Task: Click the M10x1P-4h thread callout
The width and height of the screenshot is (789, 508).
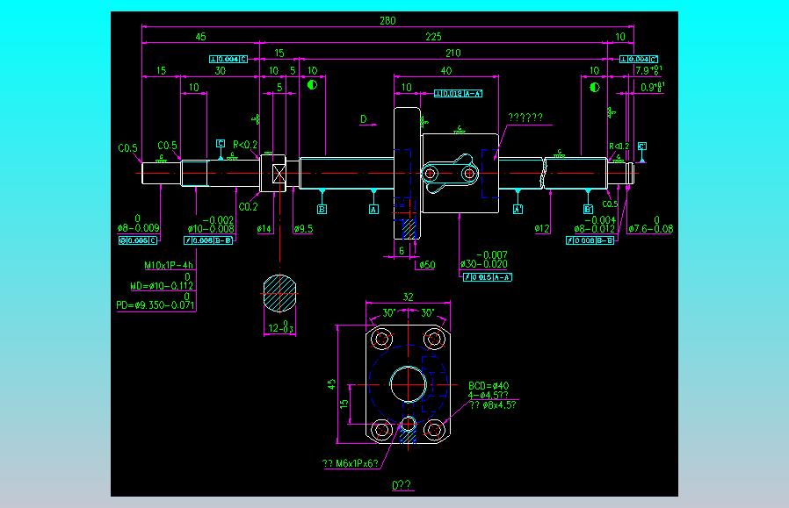Action: (x=169, y=265)
